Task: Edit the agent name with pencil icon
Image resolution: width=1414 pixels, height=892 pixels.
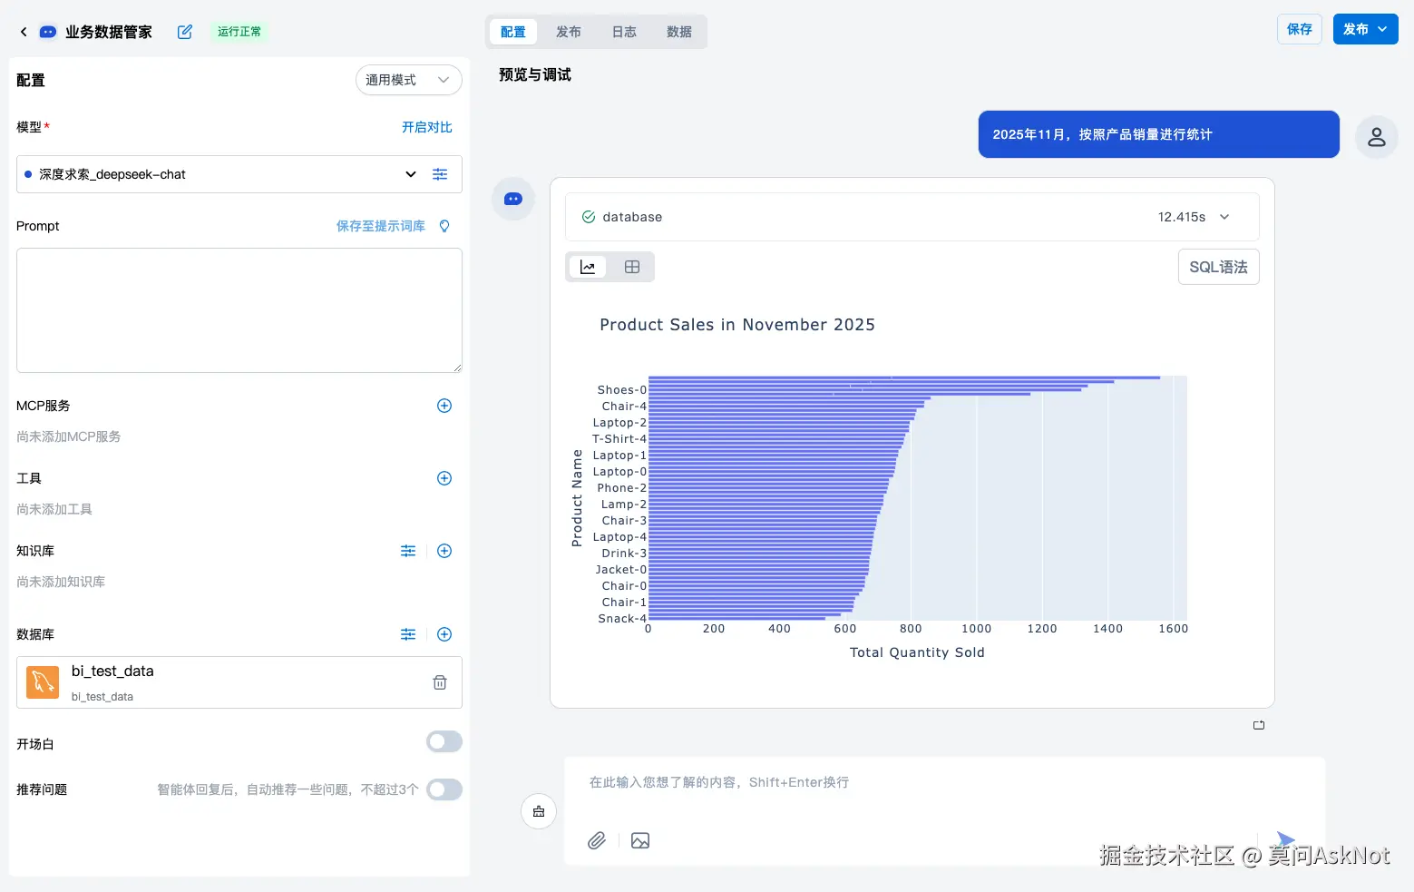Action: pos(185,32)
